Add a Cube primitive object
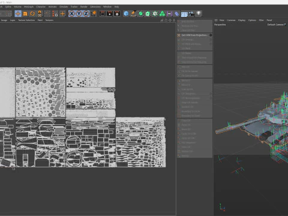Image resolution: width=288 pixels, height=216 pixels. click(x=126, y=14)
